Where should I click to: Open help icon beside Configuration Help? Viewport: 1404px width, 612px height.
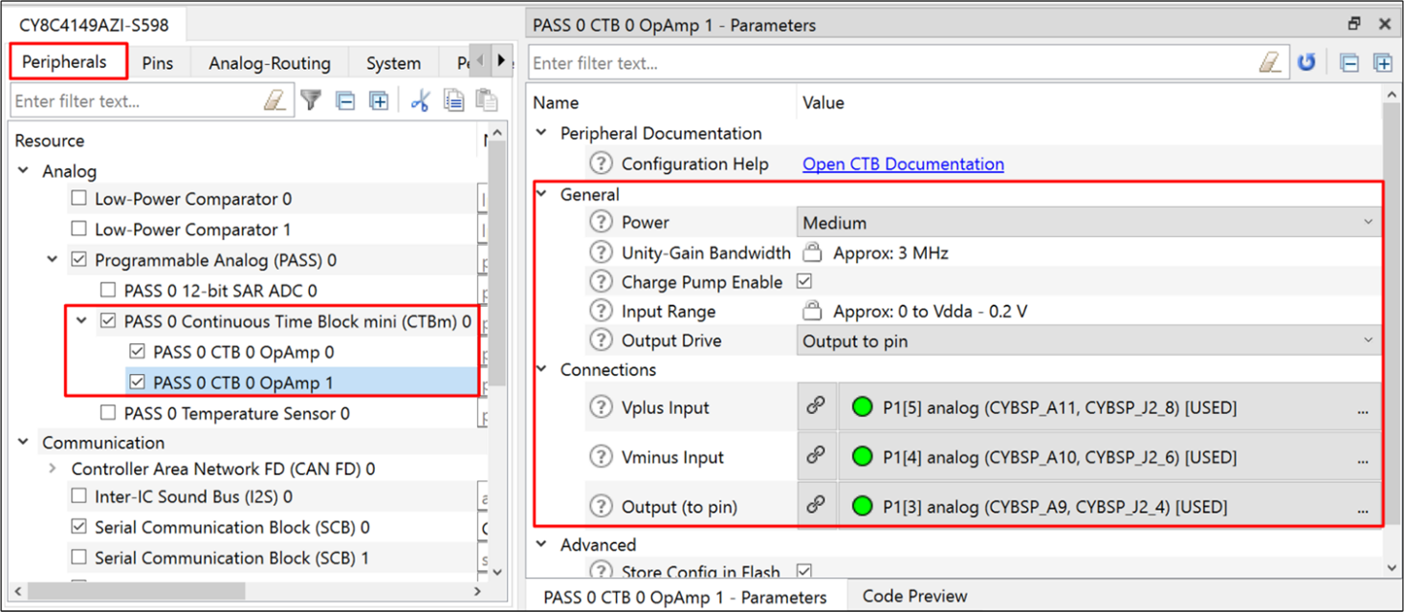(x=601, y=164)
